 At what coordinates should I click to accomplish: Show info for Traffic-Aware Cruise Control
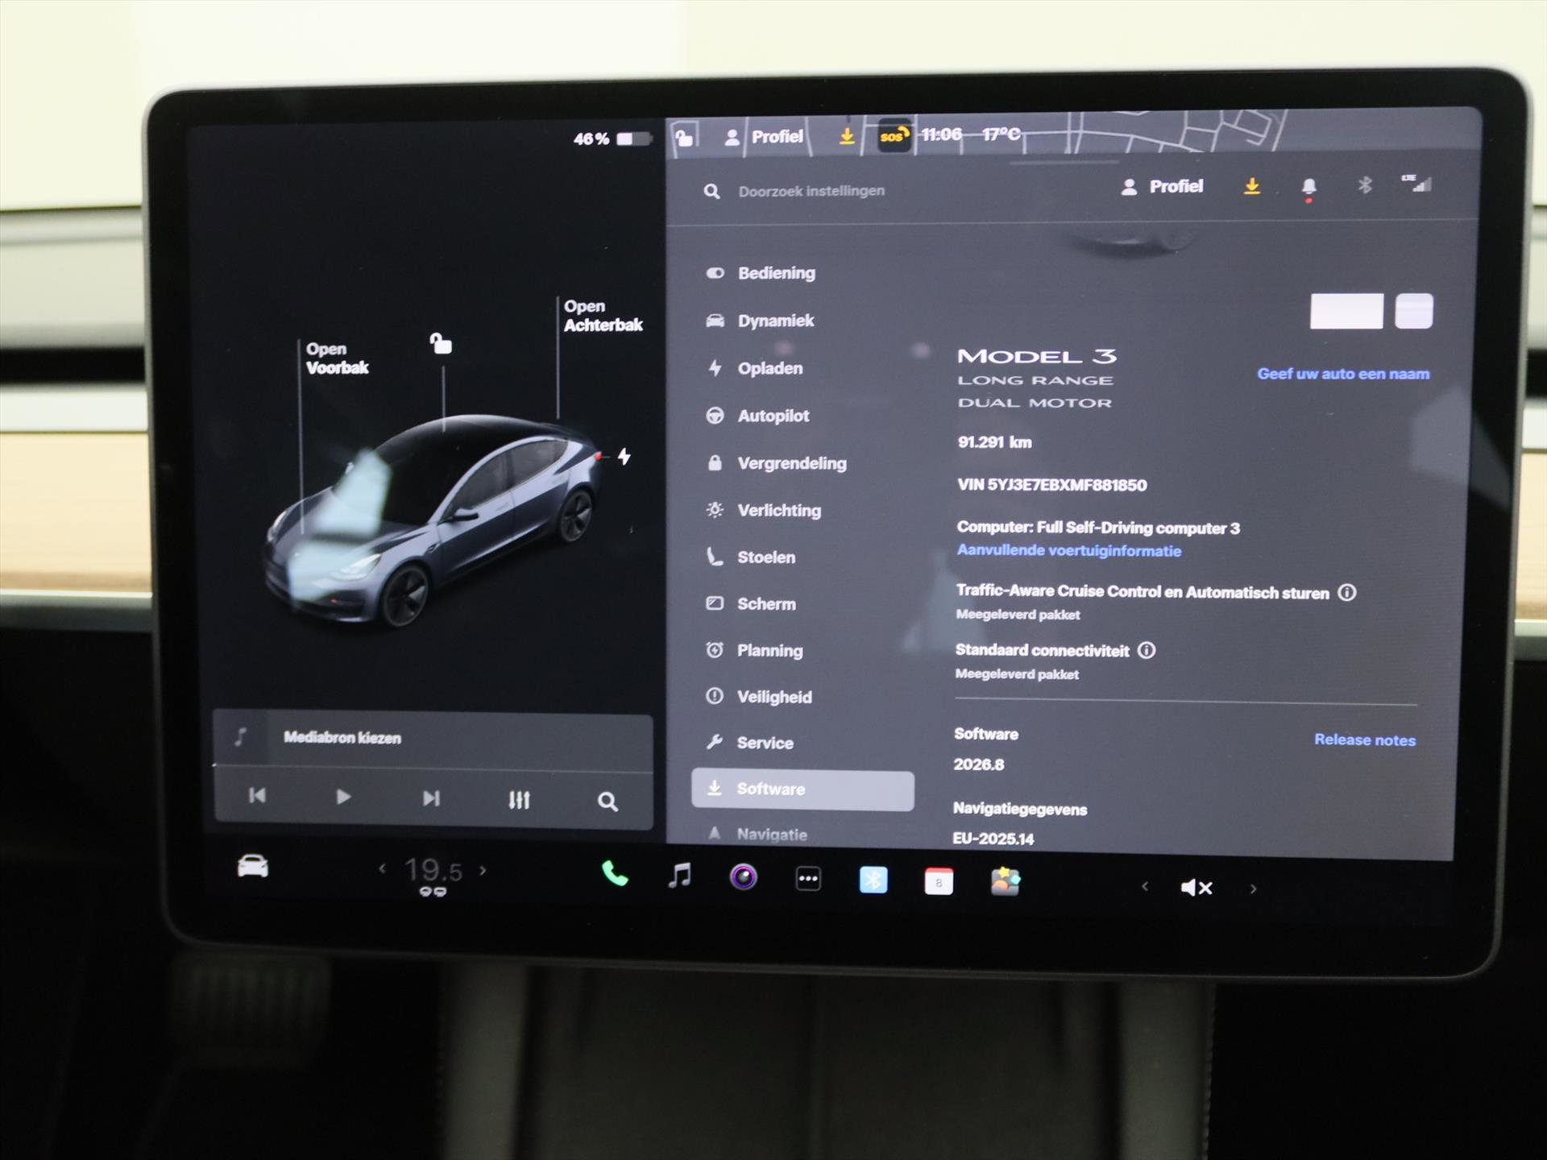[1347, 593]
